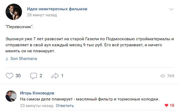The height and width of the screenshot is (112, 179).
Task: Share the post using the arrow icon
Action: (x=55, y=76)
